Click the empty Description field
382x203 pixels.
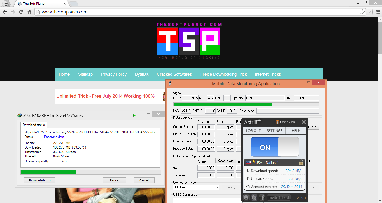coord(288,111)
